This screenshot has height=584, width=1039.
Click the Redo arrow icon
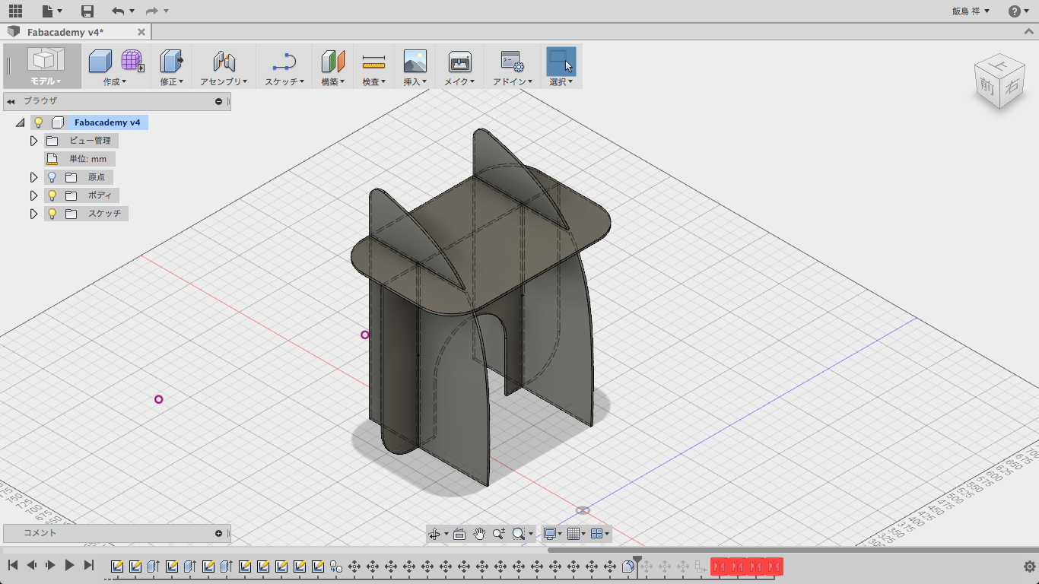coord(151,11)
